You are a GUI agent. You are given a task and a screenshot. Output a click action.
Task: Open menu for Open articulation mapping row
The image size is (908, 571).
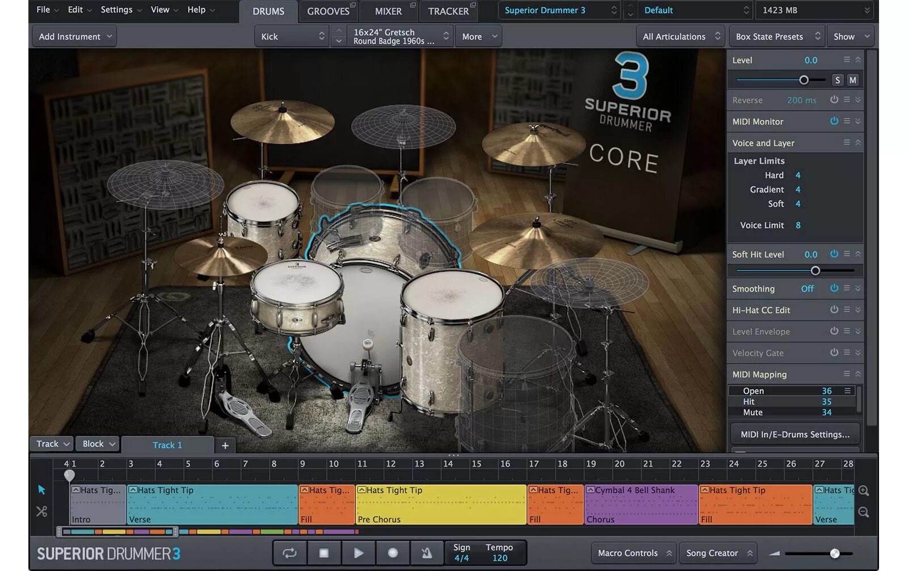(847, 391)
